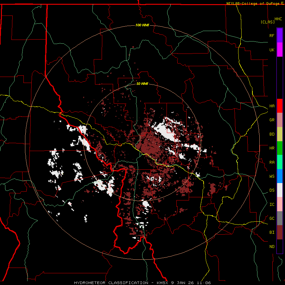The width and height of the screenshot is (285, 285).
Task: Click the 50 NMI range ring label
Action: [x=142, y=84]
